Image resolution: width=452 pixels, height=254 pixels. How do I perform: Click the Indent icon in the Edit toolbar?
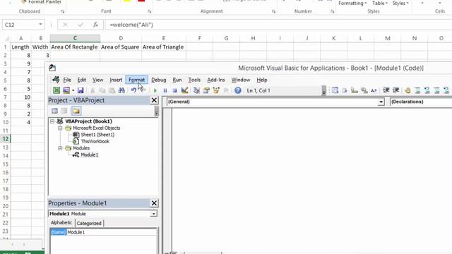click(386, 90)
